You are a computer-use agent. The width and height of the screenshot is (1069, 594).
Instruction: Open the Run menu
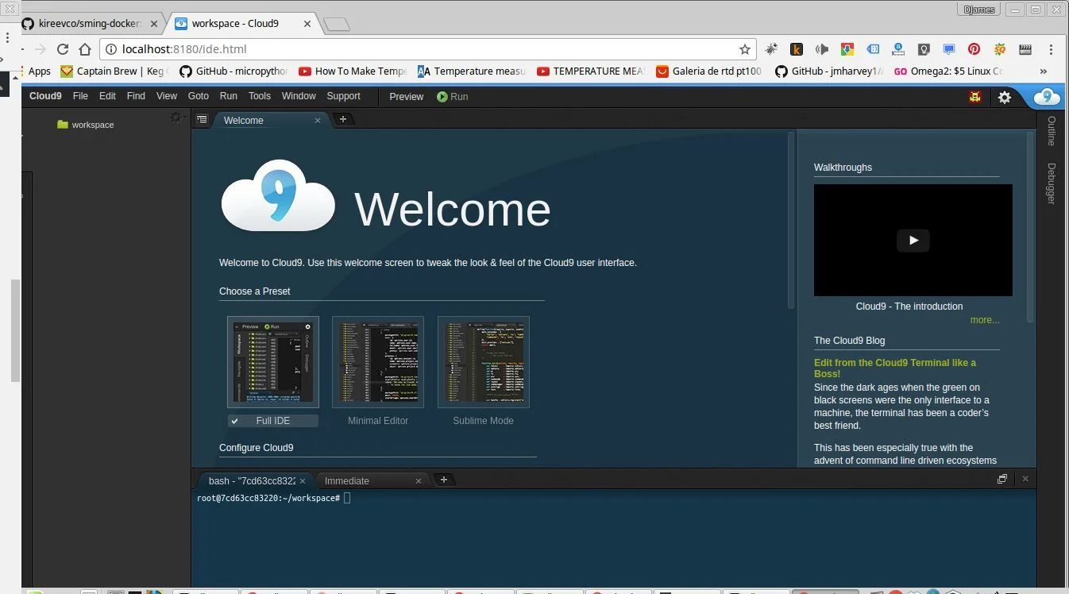point(229,97)
